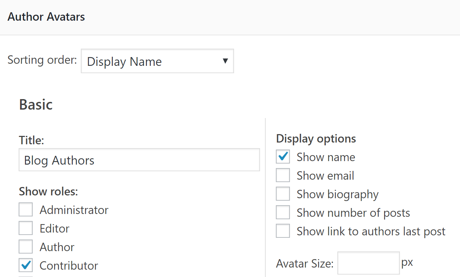
Task: Click the Avatar Size input box
Action: click(x=368, y=262)
